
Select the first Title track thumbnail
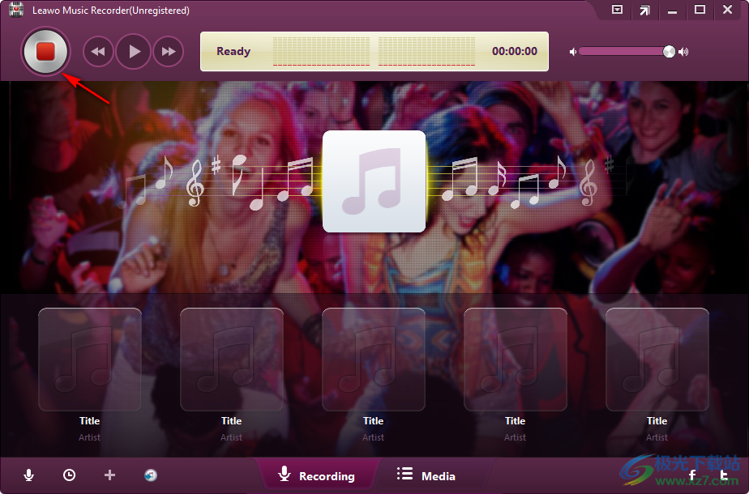tap(89, 359)
